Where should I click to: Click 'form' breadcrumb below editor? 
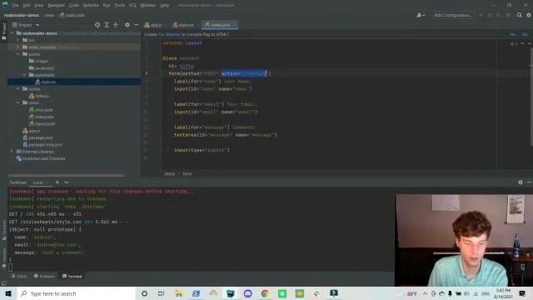pos(187,173)
